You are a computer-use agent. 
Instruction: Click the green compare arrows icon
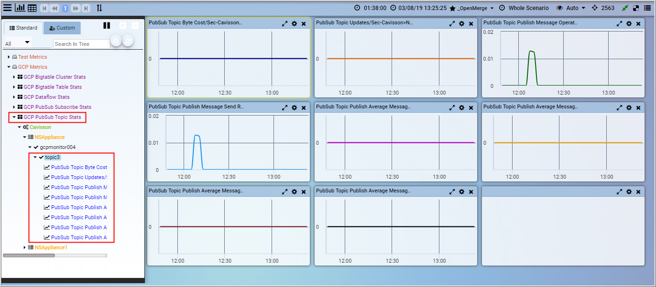[625, 8]
